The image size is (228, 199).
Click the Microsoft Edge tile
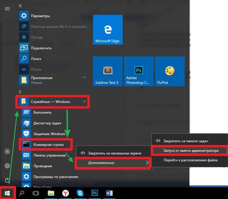108,29
